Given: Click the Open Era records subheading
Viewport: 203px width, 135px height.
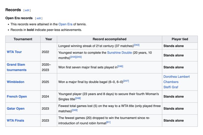Looking at the screenshot, I should tap(19, 18).
